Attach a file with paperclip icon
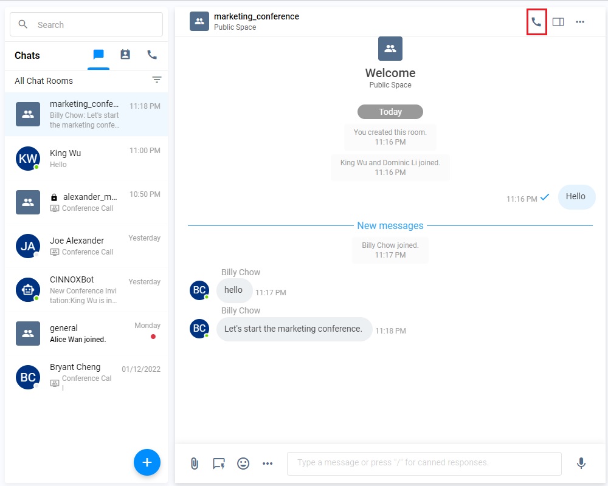Image resolution: width=608 pixels, height=486 pixels. (x=195, y=464)
